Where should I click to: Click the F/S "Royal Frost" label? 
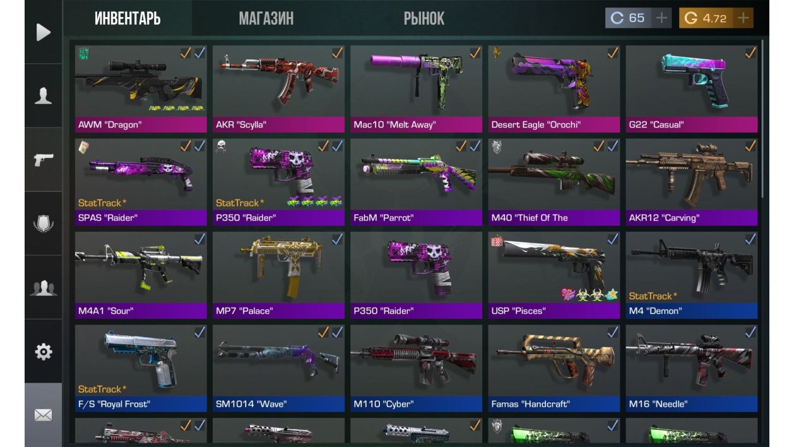click(x=114, y=404)
